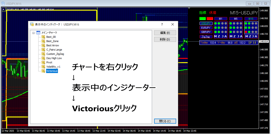Select Day High Low indicator entry
Viewport: 271px width, 134px height.
(x=54, y=58)
